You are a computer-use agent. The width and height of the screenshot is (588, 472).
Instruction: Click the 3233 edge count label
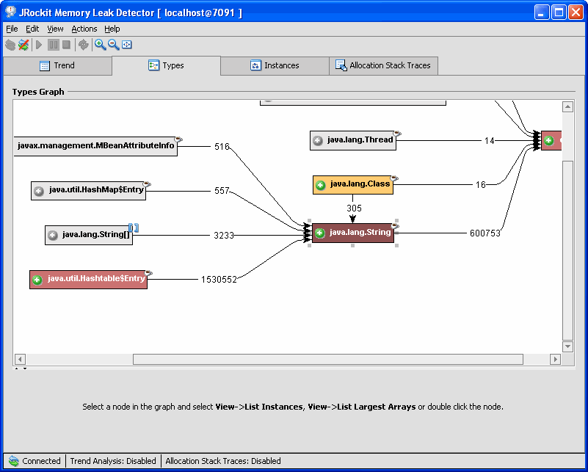click(224, 236)
